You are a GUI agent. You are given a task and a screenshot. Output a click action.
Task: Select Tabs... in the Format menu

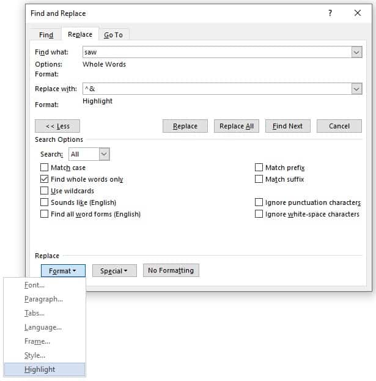pyautogui.click(x=45, y=313)
